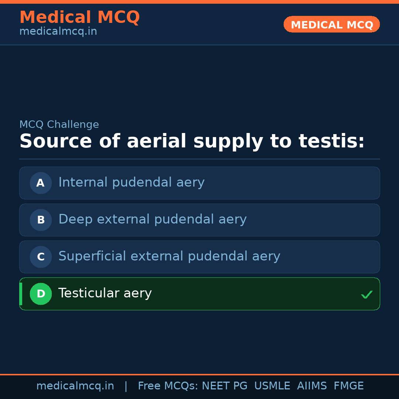Click the question text about testis supply
Viewport: 399px width, 399px height.
tap(192, 141)
